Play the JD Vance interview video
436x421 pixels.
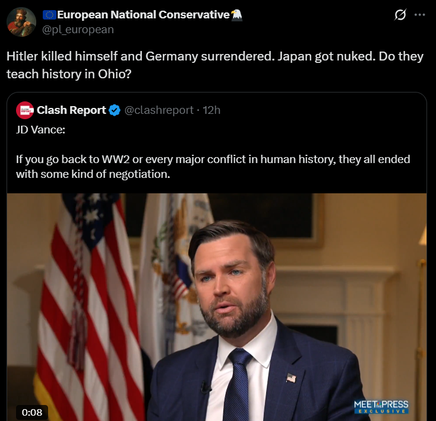point(217,307)
